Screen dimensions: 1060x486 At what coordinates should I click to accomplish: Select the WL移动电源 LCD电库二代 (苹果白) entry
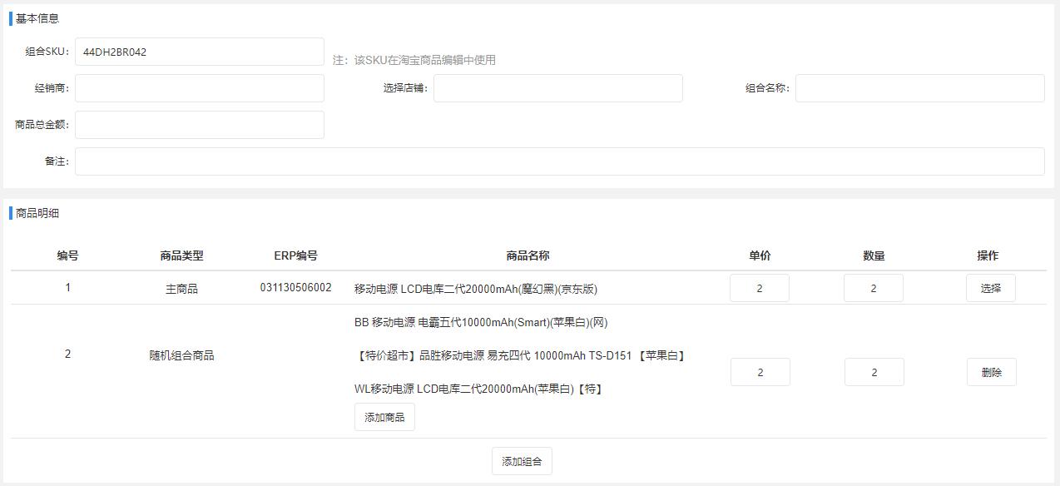478,389
